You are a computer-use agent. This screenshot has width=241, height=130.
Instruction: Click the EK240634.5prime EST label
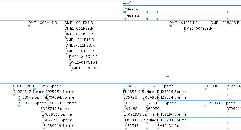point(220,103)
